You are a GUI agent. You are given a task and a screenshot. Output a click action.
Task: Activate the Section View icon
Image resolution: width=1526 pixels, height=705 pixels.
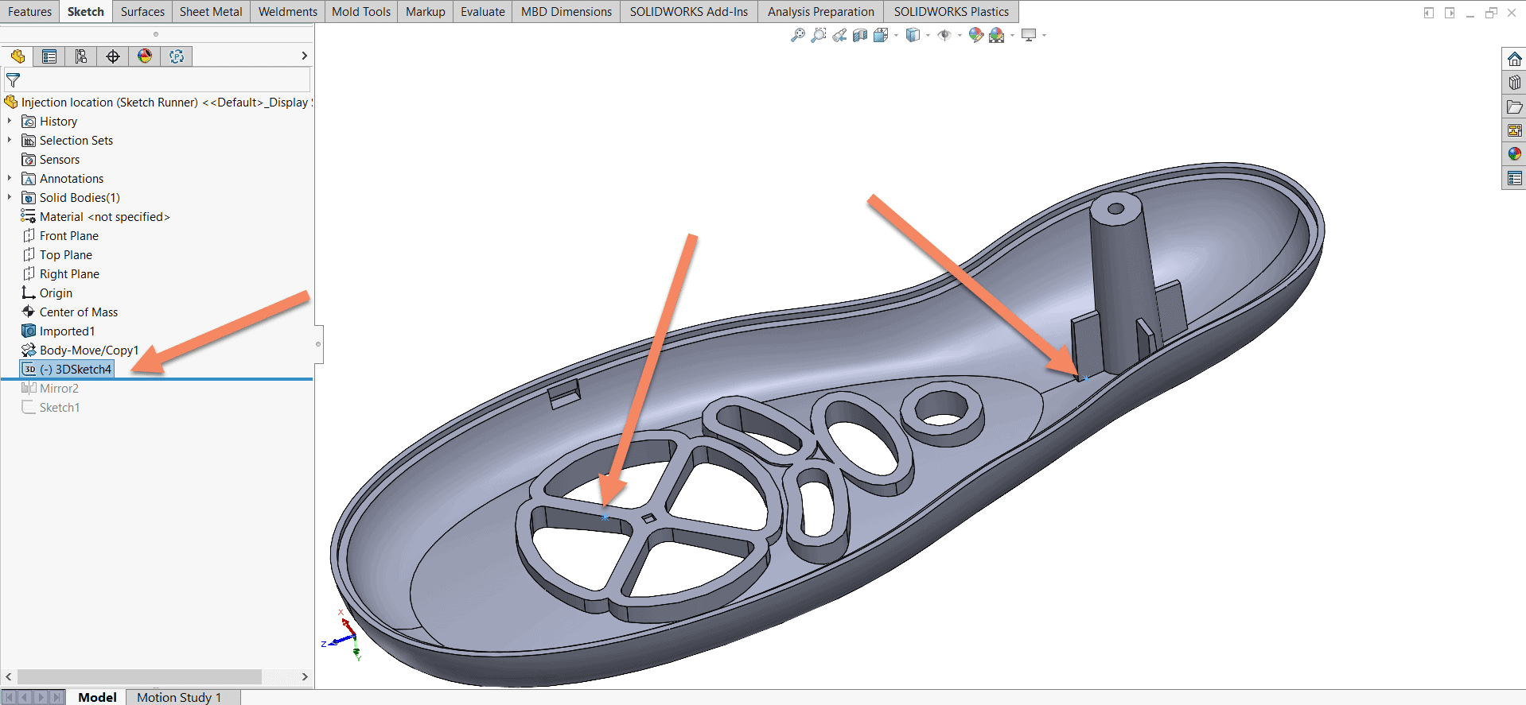click(860, 36)
